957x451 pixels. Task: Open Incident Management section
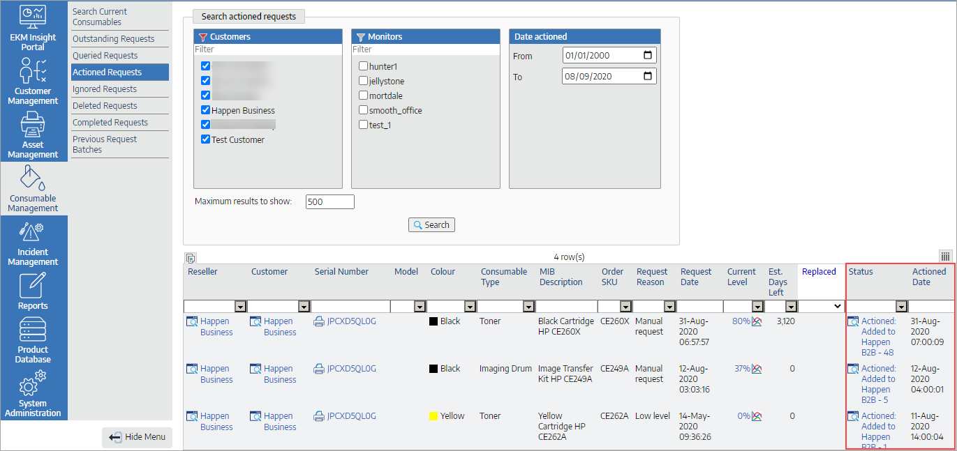33,243
